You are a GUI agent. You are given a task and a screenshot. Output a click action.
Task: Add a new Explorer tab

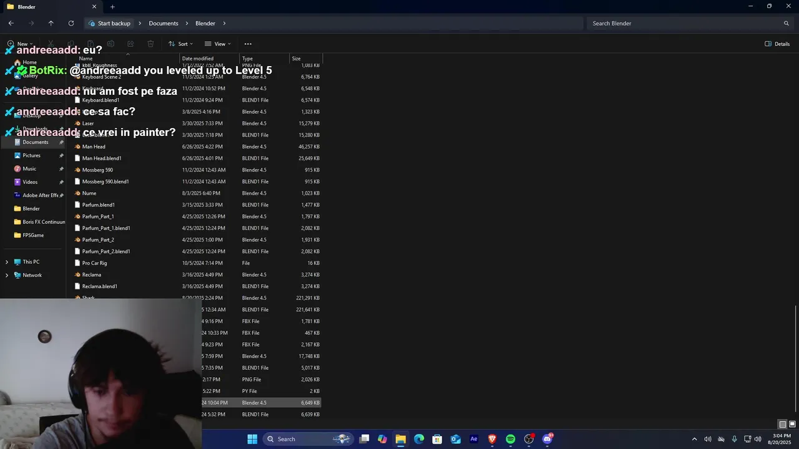pos(112,7)
